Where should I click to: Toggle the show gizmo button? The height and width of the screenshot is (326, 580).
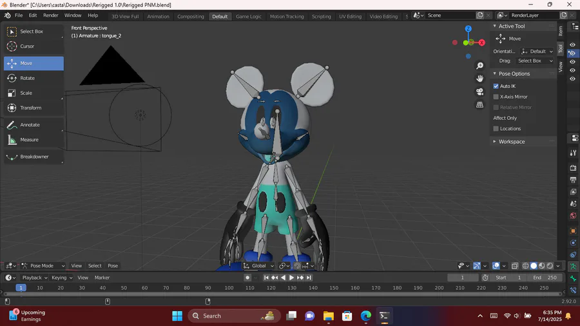tap(477, 265)
